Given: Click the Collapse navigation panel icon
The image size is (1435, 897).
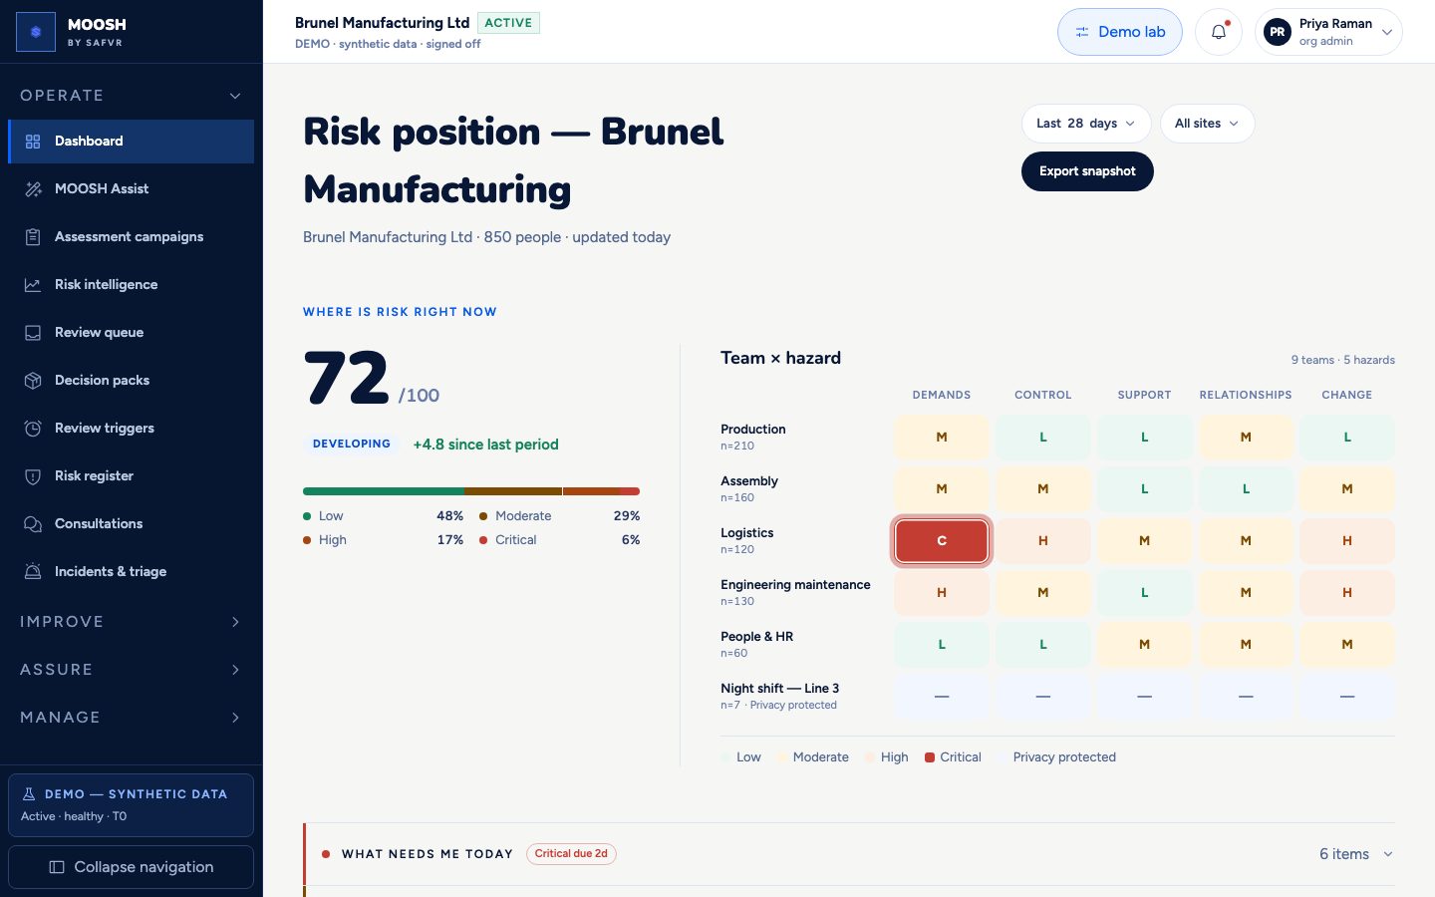Looking at the screenshot, I should click(57, 867).
